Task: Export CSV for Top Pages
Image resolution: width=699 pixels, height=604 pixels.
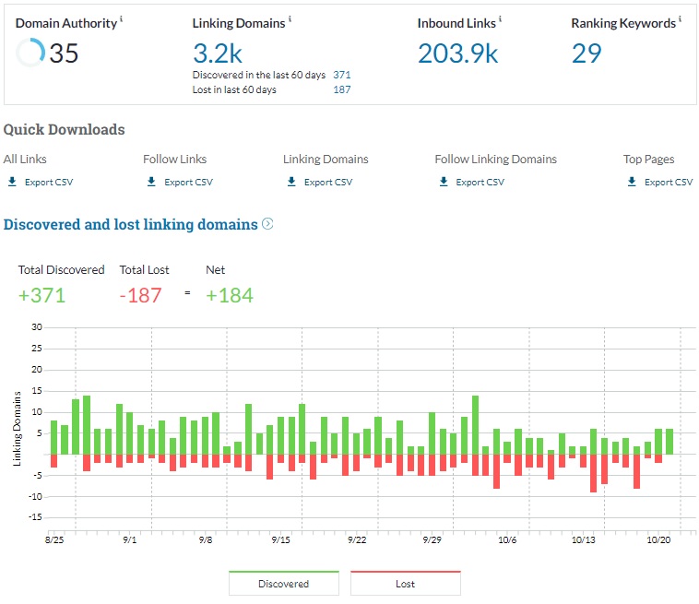Action: pyautogui.click(x=669, y=182)
